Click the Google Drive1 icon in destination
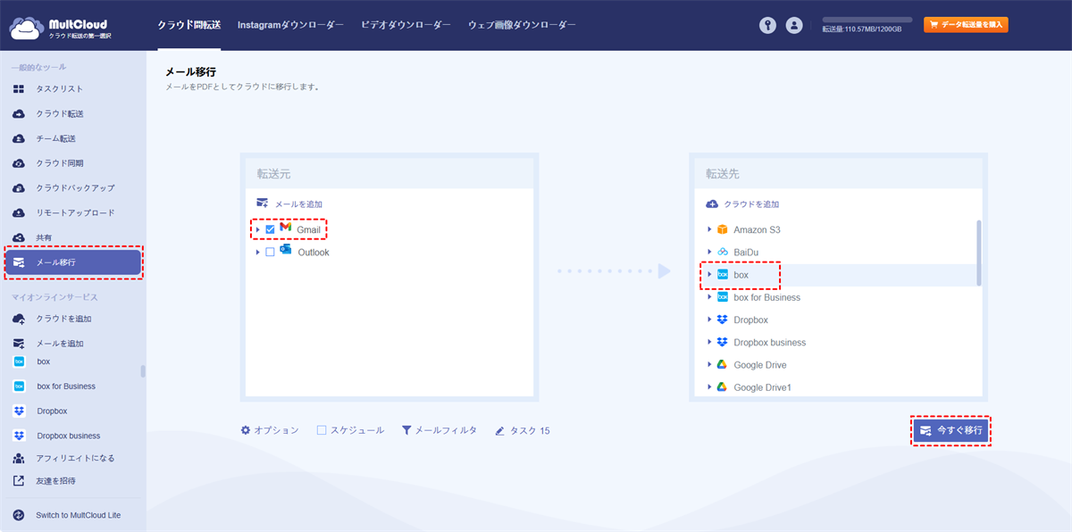 pyautogui.click(x=722, y=387)
